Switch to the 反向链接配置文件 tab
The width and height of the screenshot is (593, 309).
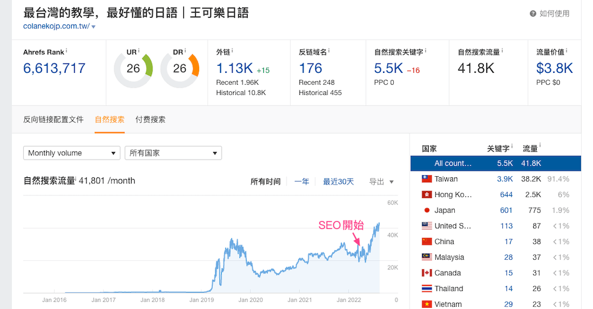[53, 120]
